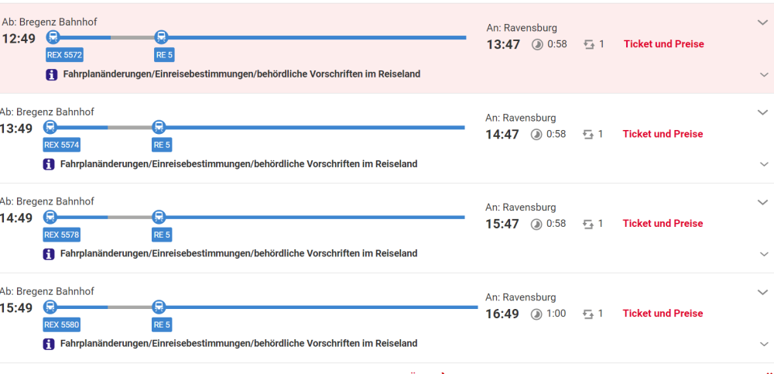Click RE 5 train icon in 14:49 connection
The image size is (774, 374).
click(159, 217)
